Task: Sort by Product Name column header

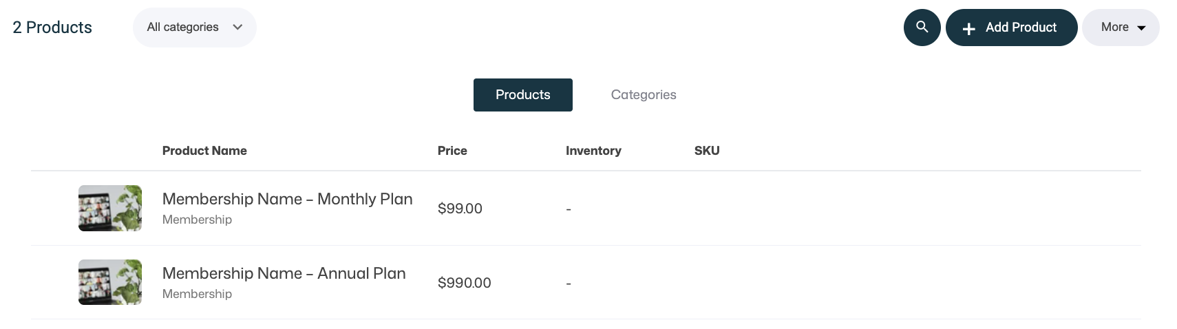Action: 204,151
